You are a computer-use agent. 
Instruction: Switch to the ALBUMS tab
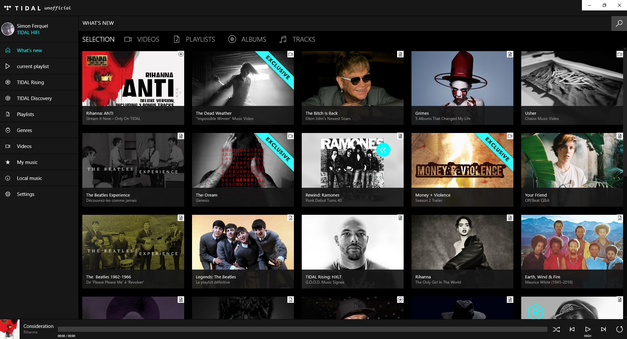point(247,39)
